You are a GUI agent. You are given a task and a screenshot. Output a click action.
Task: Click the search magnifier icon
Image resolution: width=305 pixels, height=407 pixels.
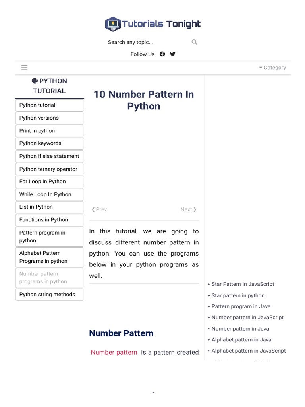click(194, 42)
